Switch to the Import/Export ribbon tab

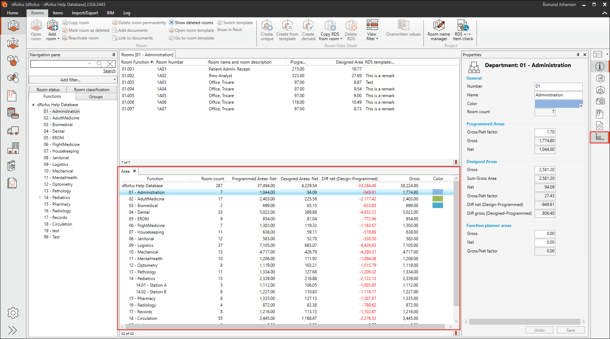[85, 13]
